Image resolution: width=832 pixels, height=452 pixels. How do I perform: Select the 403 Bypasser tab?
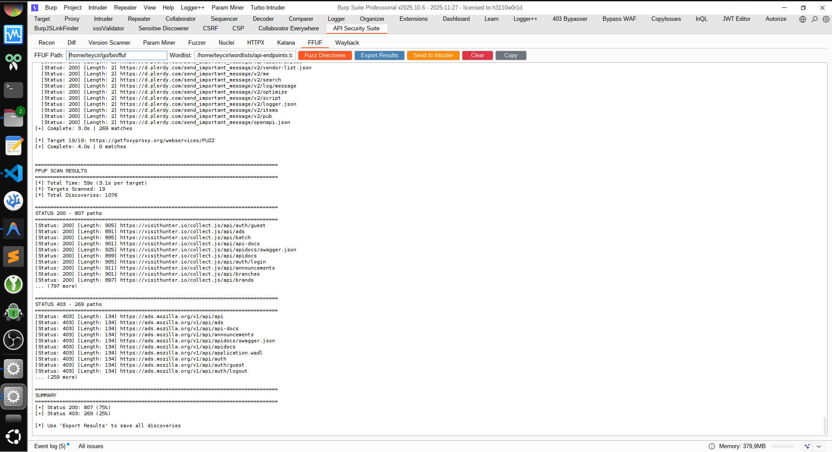click(x=570, y=19)
